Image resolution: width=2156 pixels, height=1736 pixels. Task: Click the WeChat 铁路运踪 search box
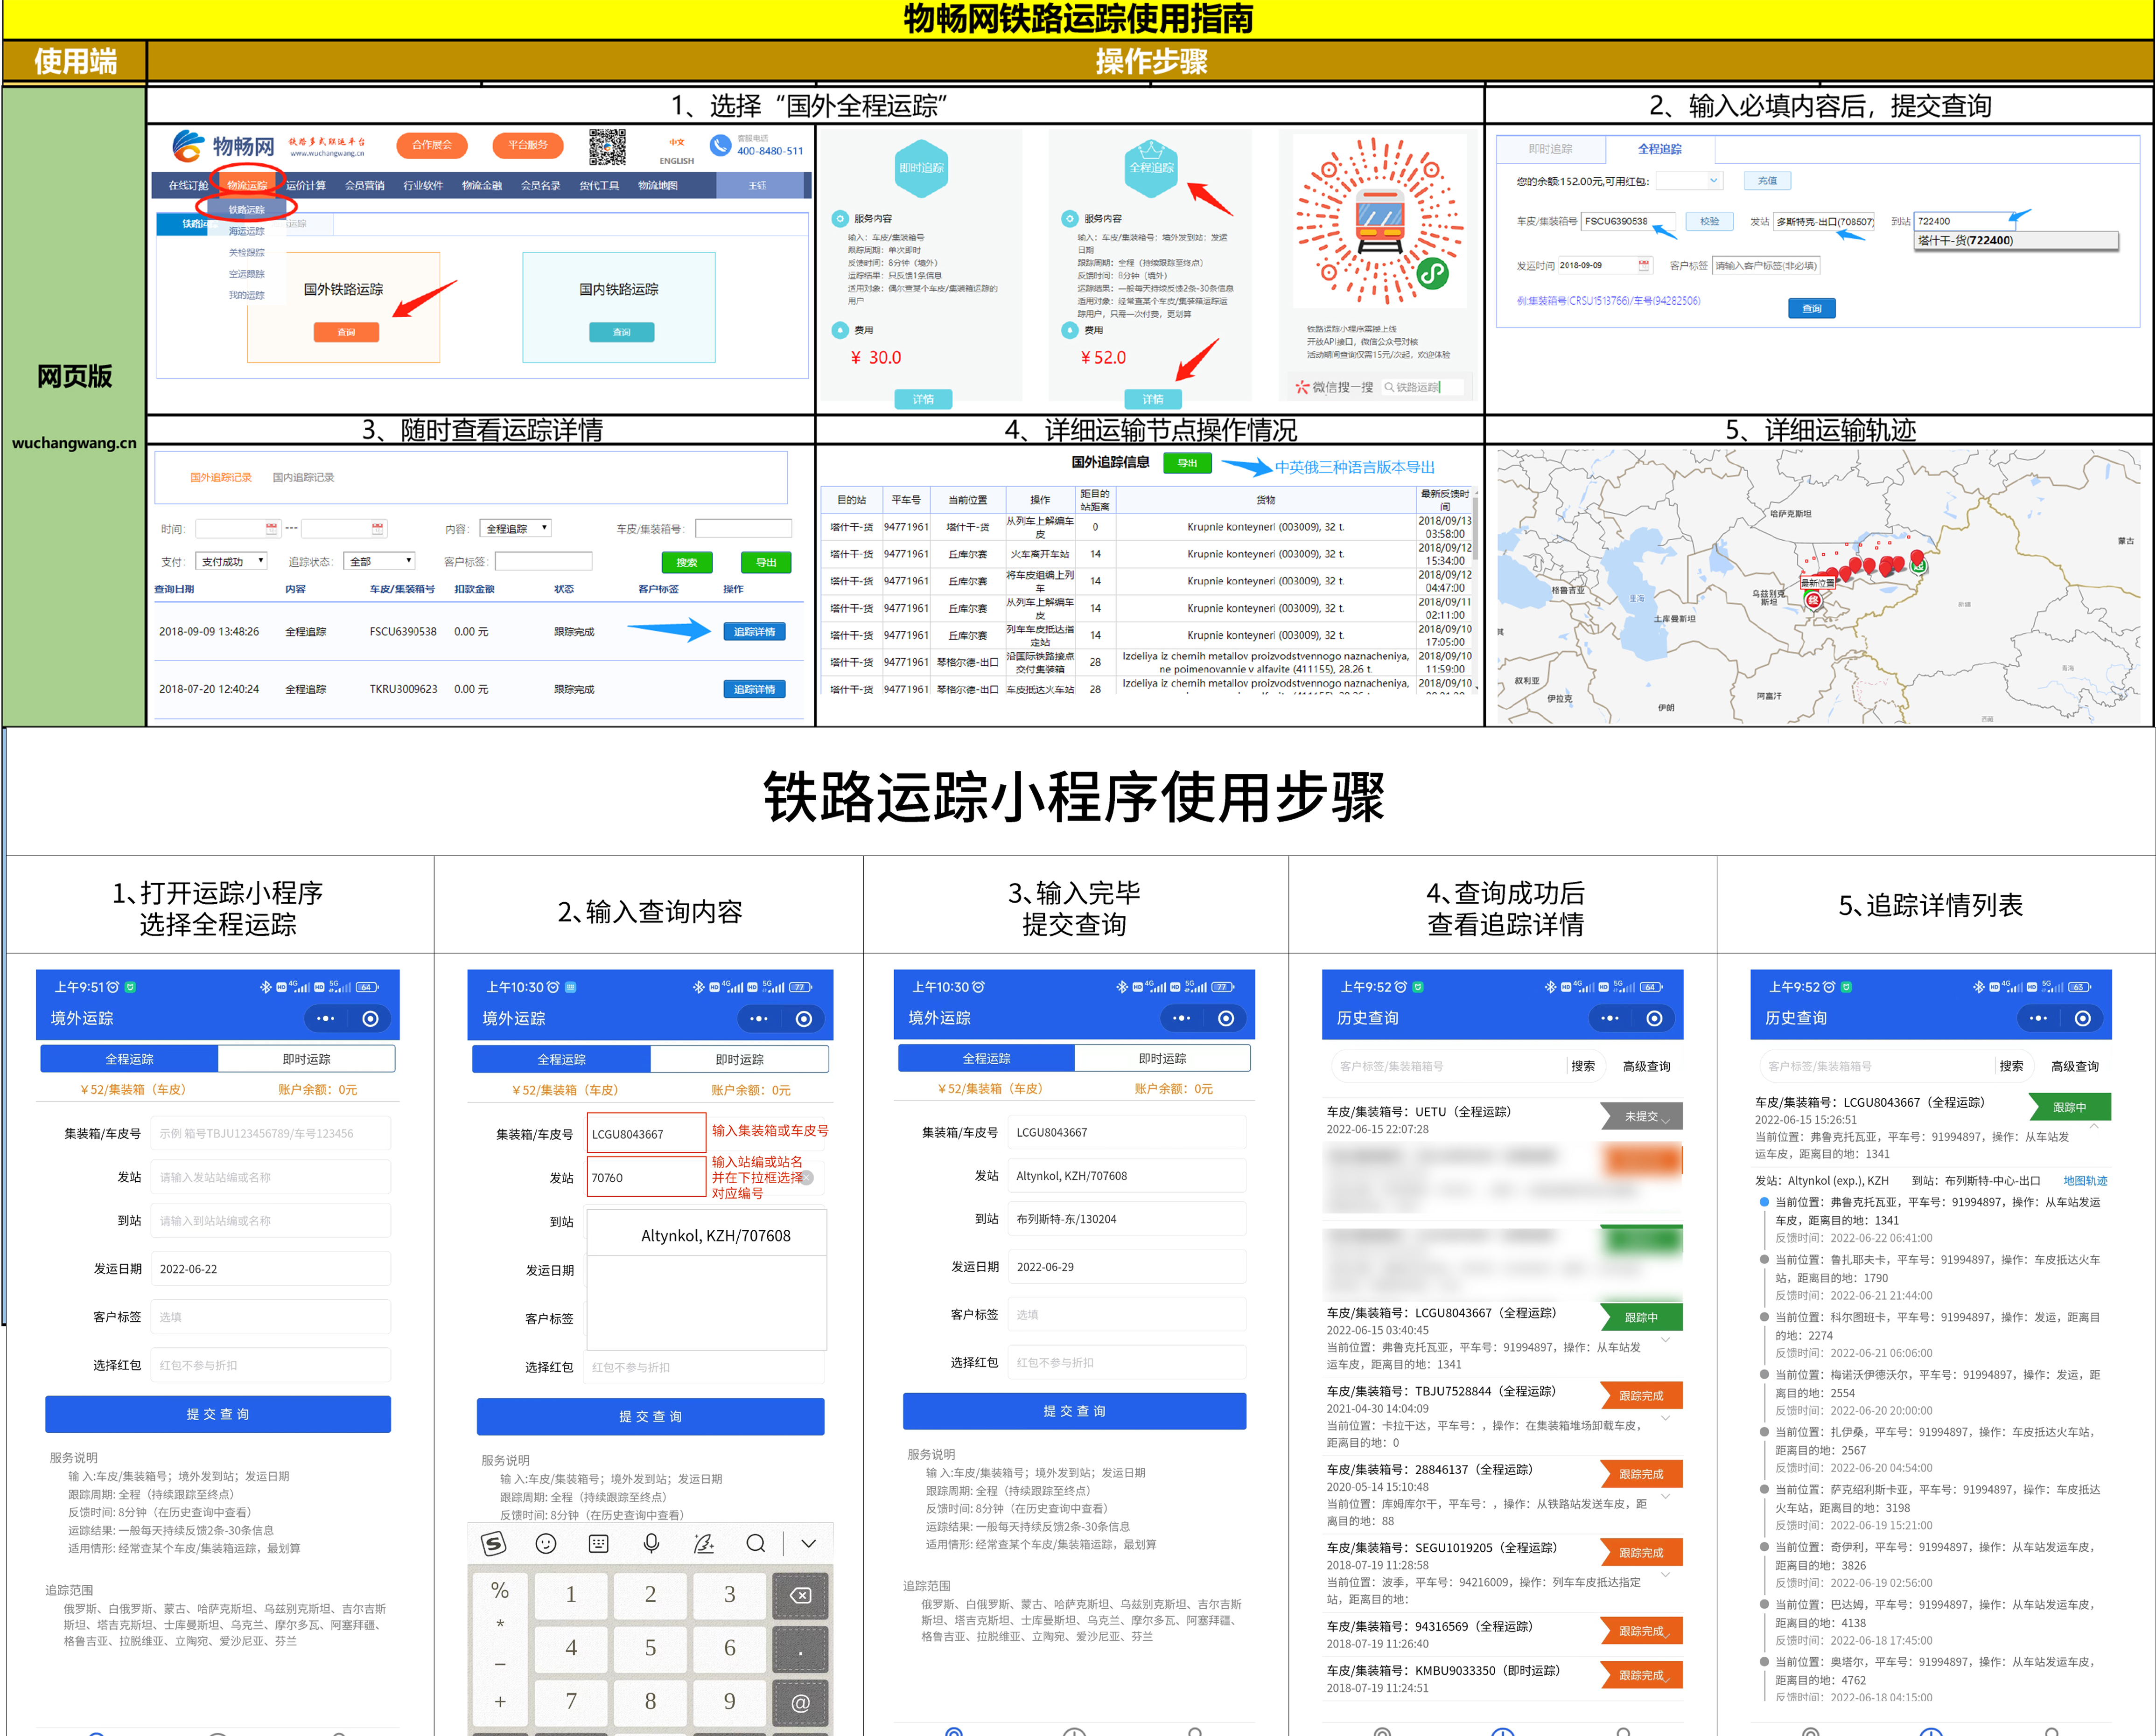pos(1423,387)
